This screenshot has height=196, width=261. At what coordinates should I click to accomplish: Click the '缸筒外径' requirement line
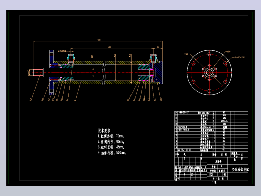point(111,136)
